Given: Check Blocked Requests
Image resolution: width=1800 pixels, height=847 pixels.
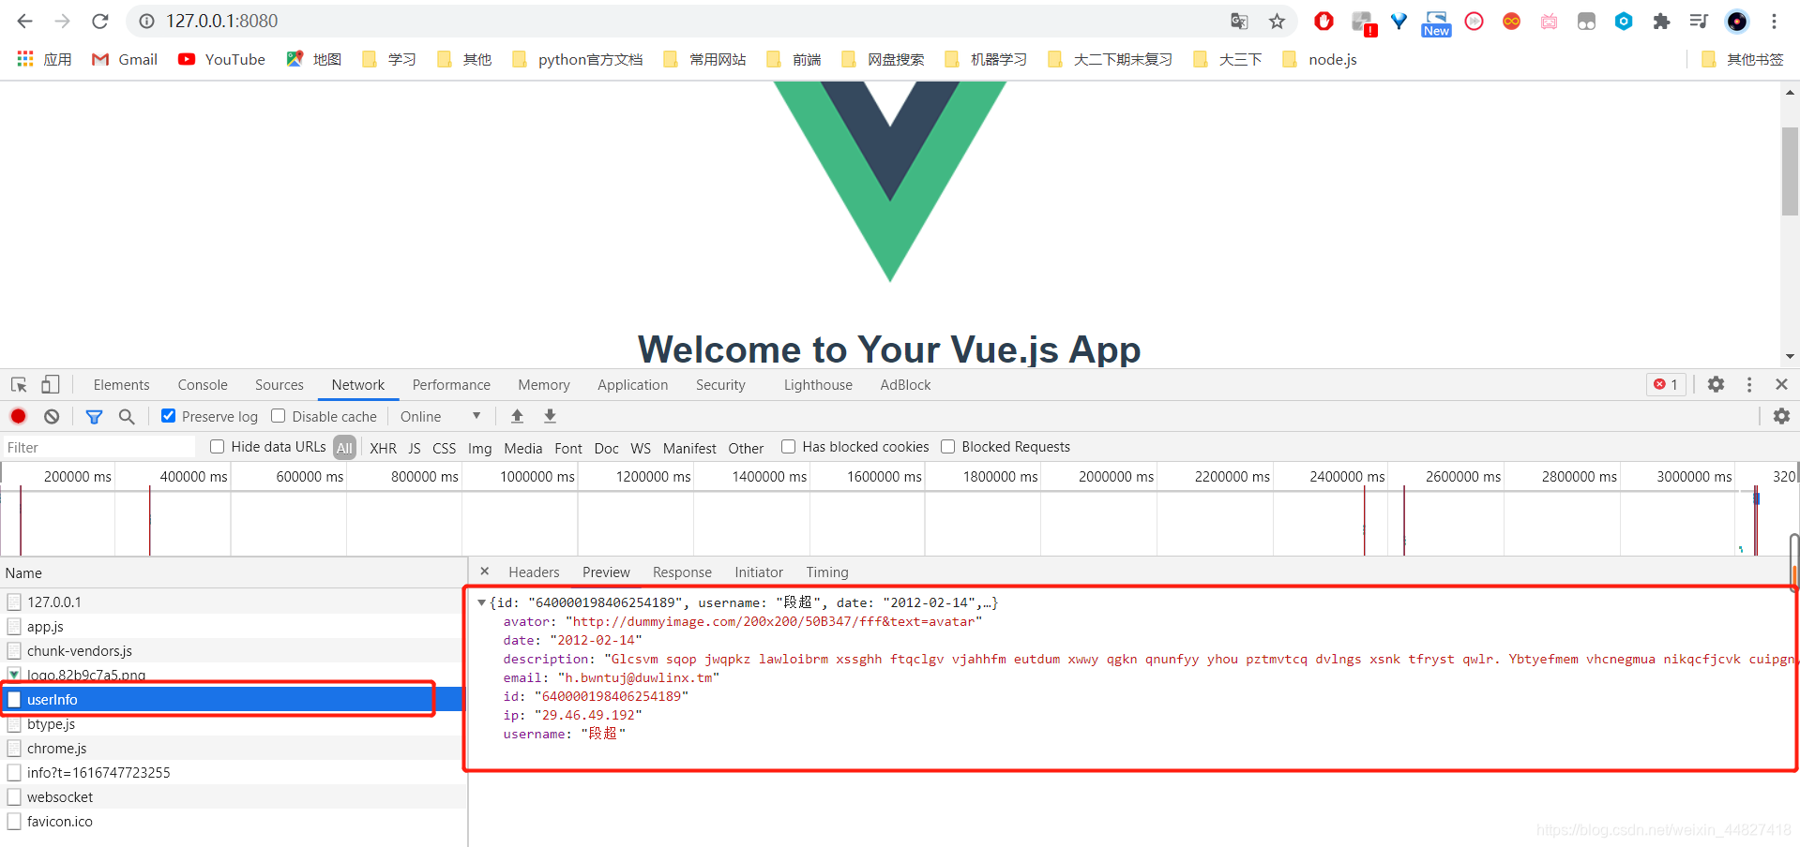Looking at the screenshot, I should pyautogui.click(x=947, y=447).
